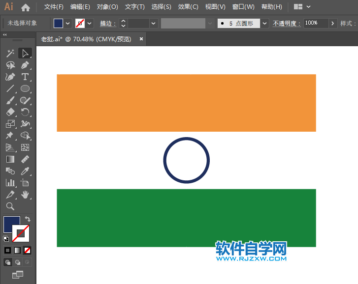Reset to default fill and stroke

point(6,239)
